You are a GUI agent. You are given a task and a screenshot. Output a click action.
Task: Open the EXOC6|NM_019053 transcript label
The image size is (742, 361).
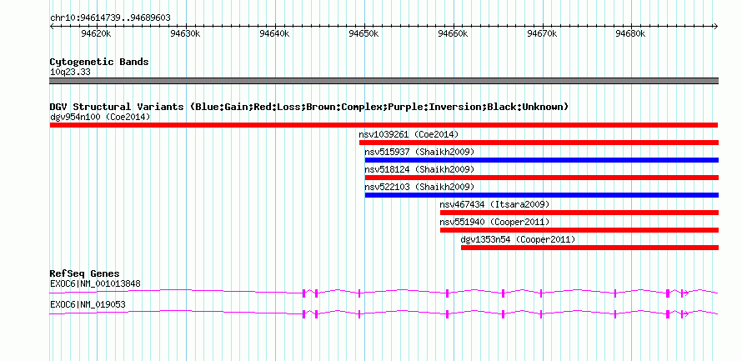tap(88, 304)
